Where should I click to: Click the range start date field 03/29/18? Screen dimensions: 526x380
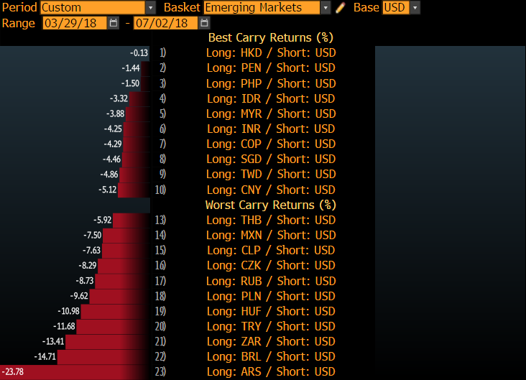click(74, 23)
